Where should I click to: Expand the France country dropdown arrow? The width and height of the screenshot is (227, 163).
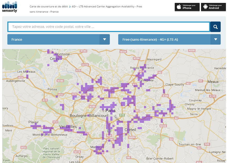[x=105, y=39]
